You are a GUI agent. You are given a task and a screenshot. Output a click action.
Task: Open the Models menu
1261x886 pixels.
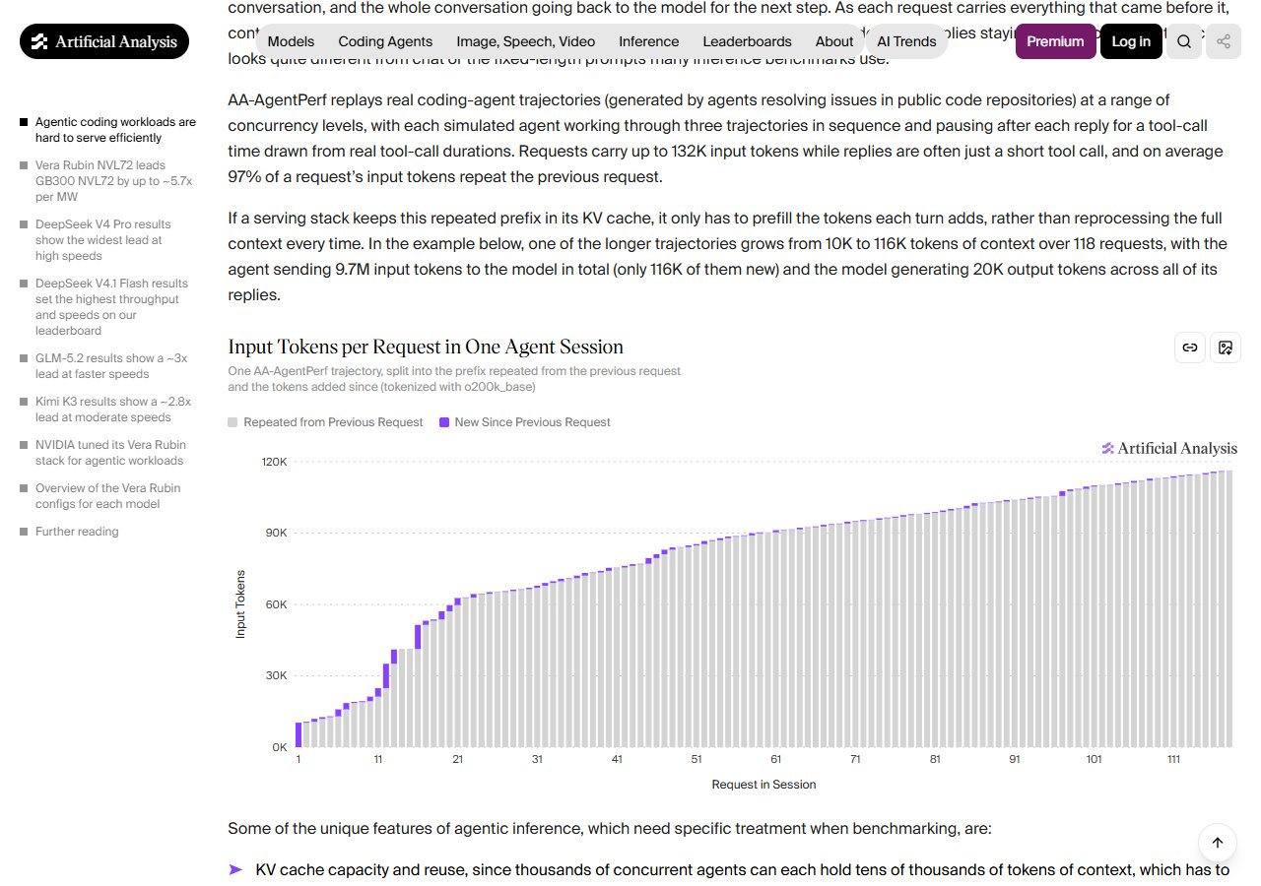point(291,41)
